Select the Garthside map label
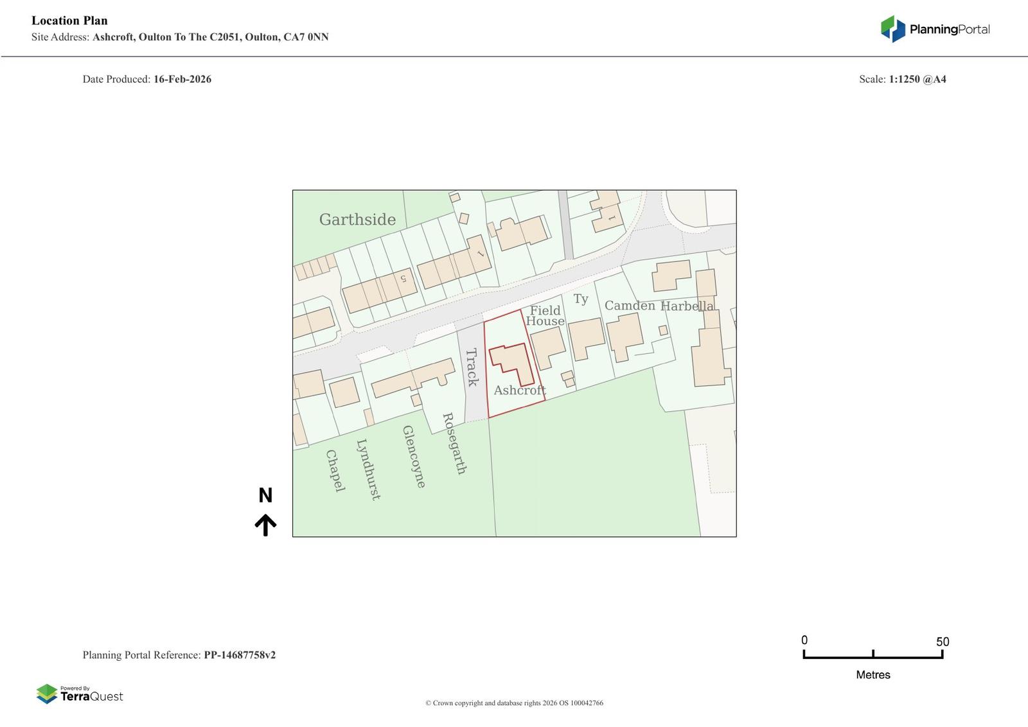This screenshot has height=727, width=1028. 357,220
